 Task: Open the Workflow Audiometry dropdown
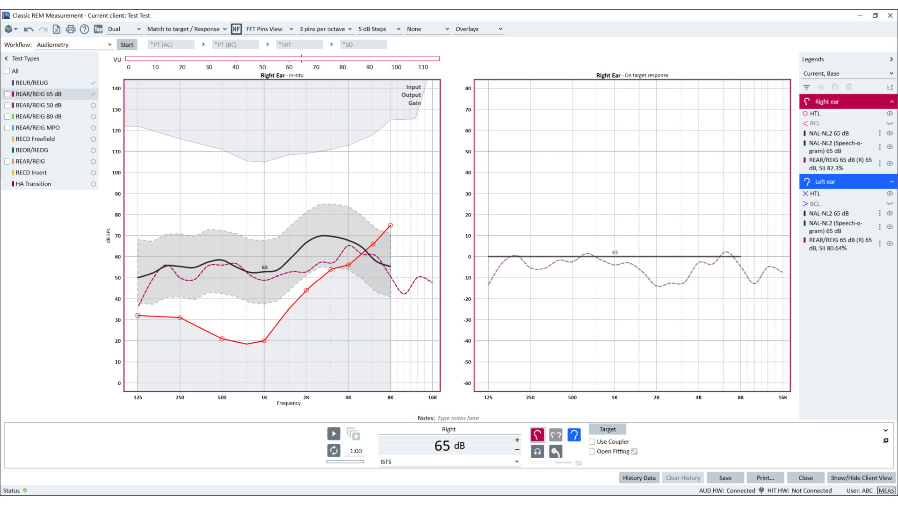click(74, 45)
